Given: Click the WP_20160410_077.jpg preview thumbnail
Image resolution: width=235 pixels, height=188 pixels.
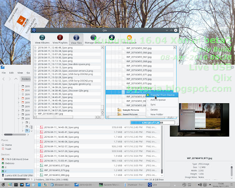Looking at the screenshot, I should [199, 120].
